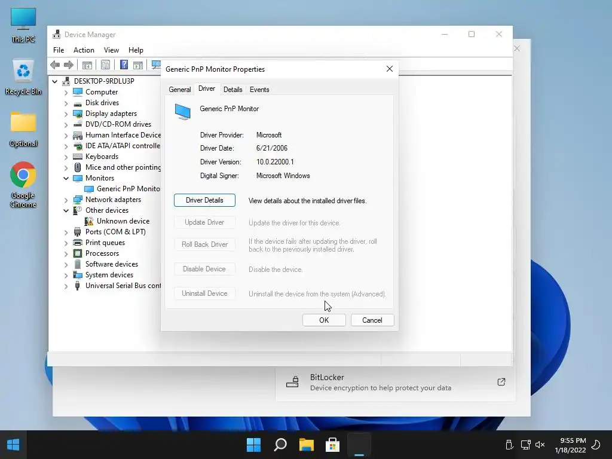Open the Help menu
This screenshot has height=459, width=612.
coord(136,50)
